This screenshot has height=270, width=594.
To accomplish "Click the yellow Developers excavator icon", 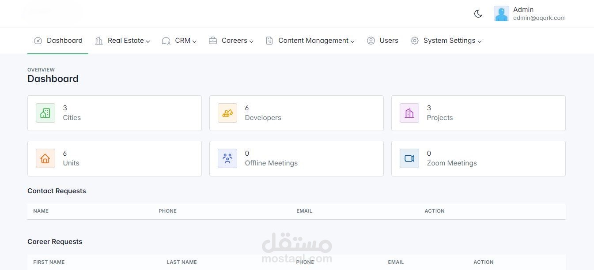I will [x=227, y=113].
